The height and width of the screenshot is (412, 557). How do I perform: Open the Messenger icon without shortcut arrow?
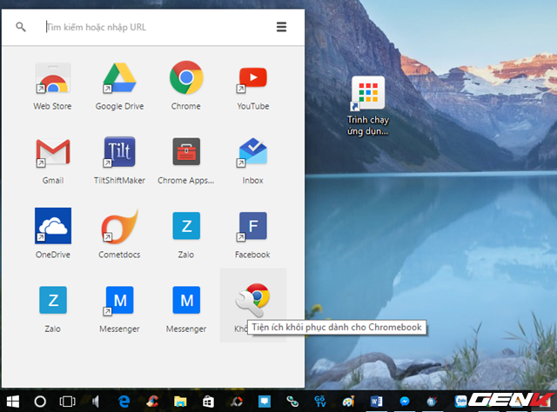click(x=186, y=300)
